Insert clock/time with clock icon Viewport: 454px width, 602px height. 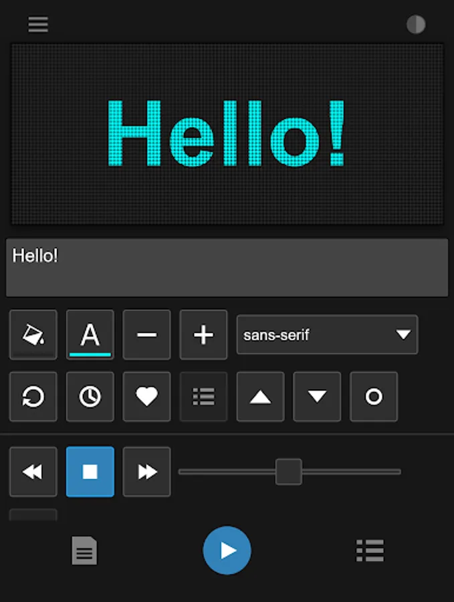(x=90, y=397)
